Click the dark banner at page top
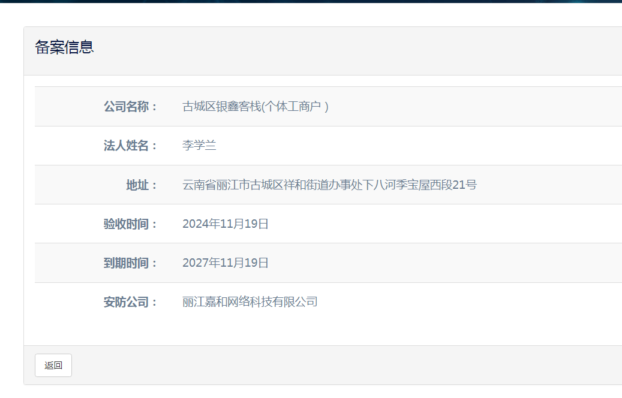Viewport: 622px width, 398px height. tap(311, 1)
